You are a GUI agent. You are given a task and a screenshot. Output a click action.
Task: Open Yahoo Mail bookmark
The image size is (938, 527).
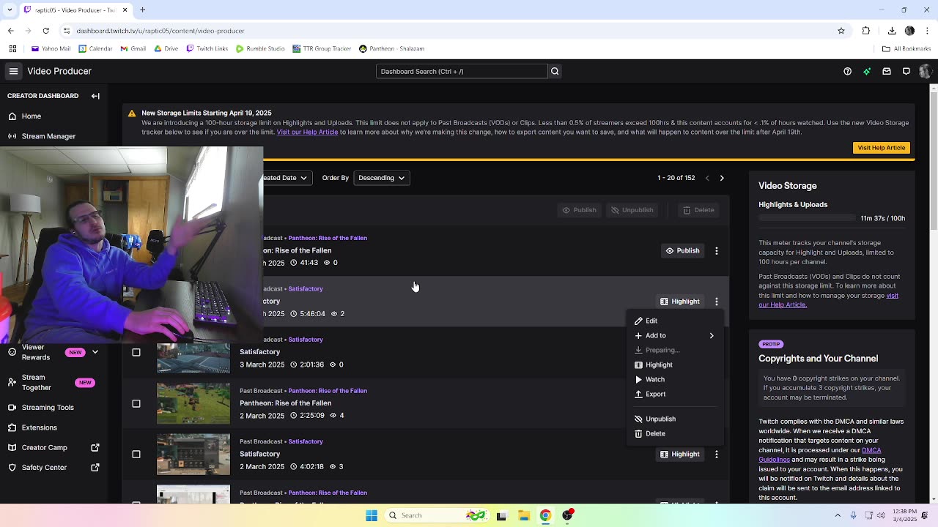click(51, 49)
